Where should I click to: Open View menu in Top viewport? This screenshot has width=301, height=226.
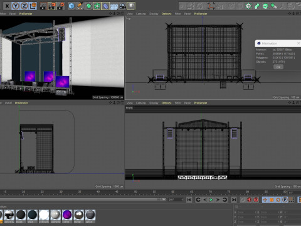(130, 14)
